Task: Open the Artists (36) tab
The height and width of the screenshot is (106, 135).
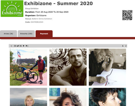Action: click(x=8, y=34)
